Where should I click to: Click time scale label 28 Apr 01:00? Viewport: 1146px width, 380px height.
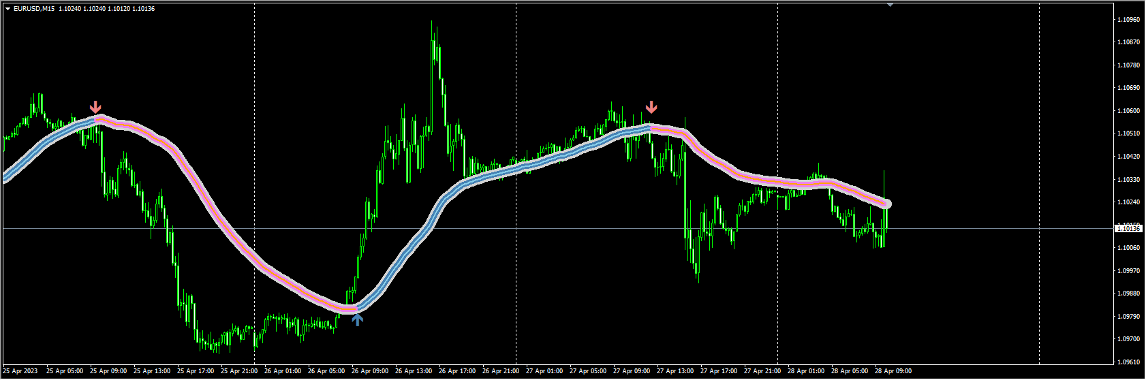(806, 371)
